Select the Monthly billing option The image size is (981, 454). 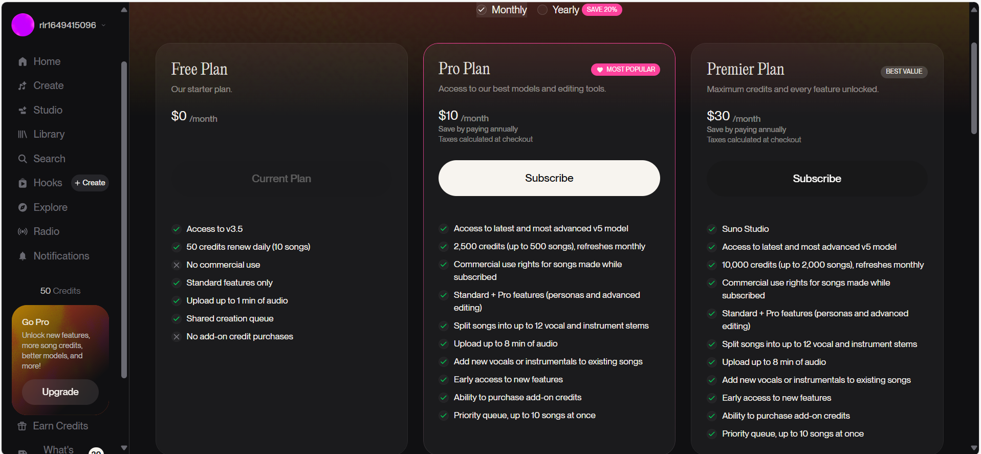pyautogui.click(x=502, y=10)
